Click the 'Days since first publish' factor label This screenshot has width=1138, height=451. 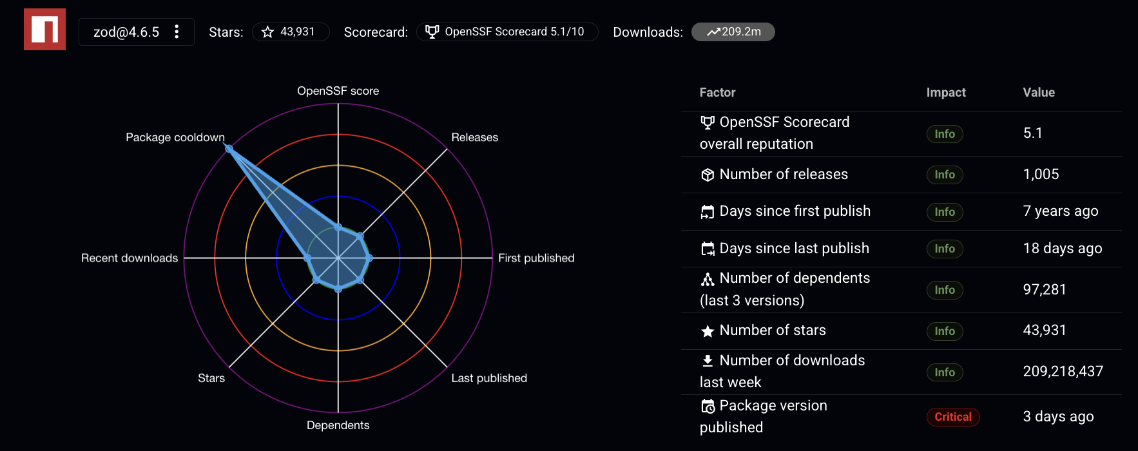(795, 211)
